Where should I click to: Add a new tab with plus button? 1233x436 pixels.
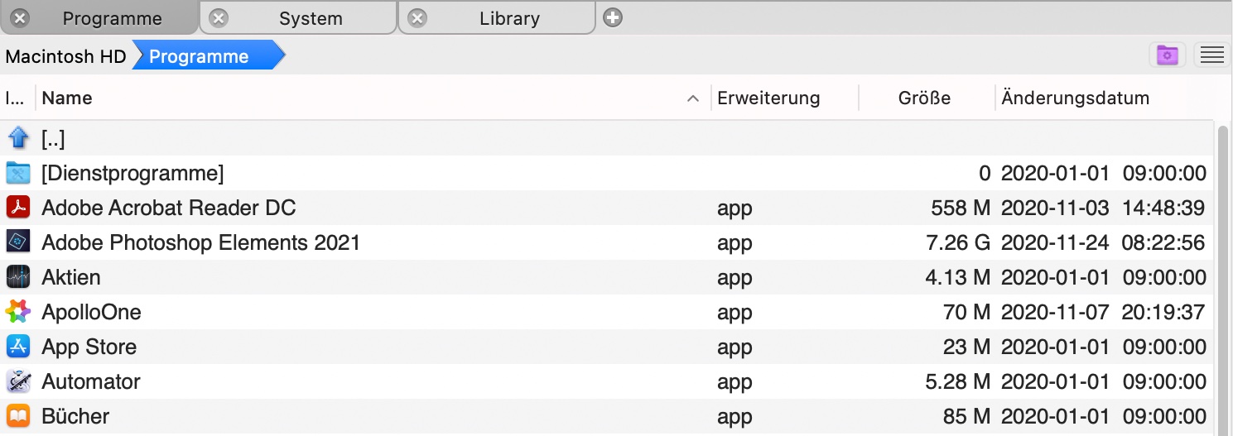click(613, 17)
